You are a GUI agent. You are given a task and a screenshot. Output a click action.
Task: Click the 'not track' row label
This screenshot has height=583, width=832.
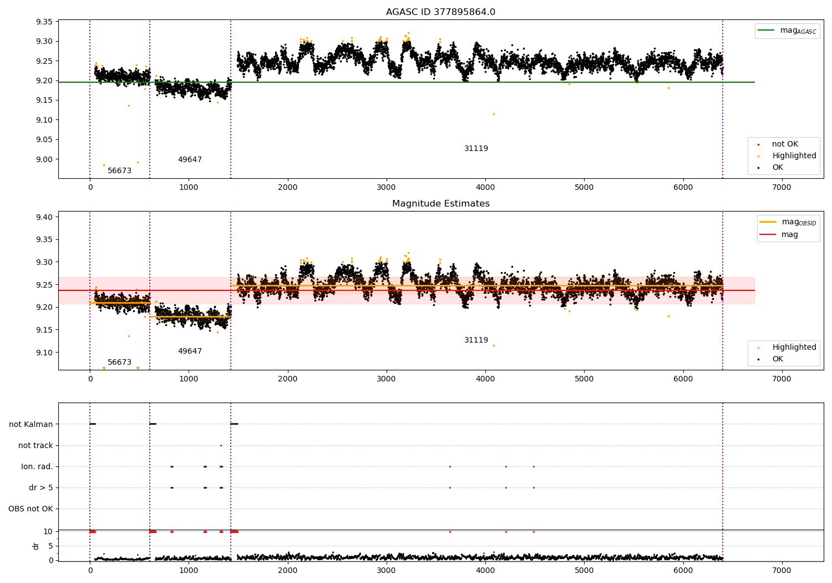click(35, 445)
